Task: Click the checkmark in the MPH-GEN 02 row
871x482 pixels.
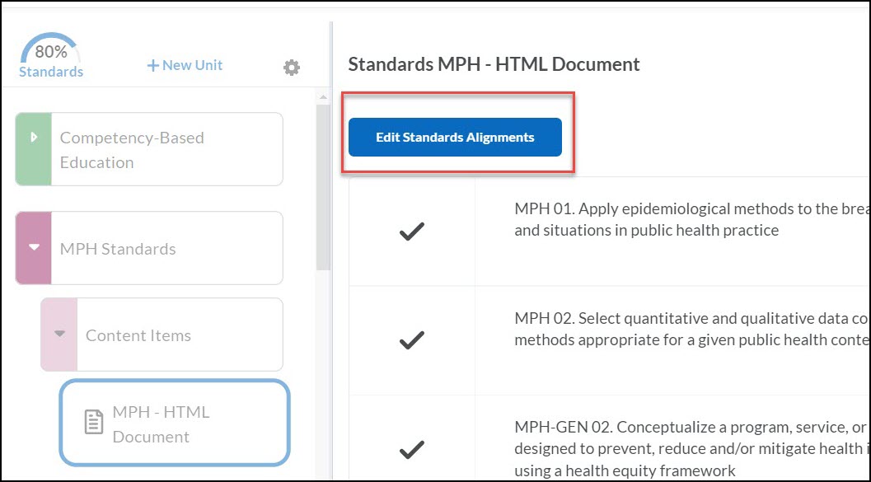Action: (x=412, y=449)
